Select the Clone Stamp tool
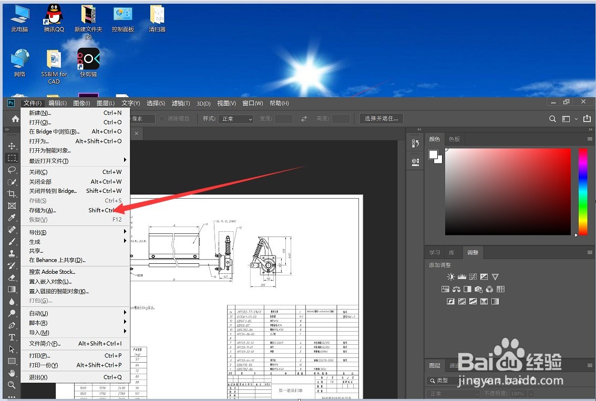The width and height of the screenshot is (596, 401). click(x=12, y=253)
